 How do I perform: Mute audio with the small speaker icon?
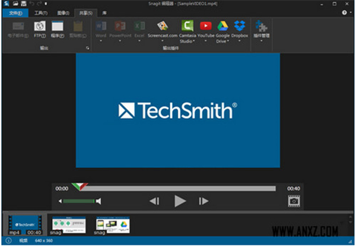(60, 201)
